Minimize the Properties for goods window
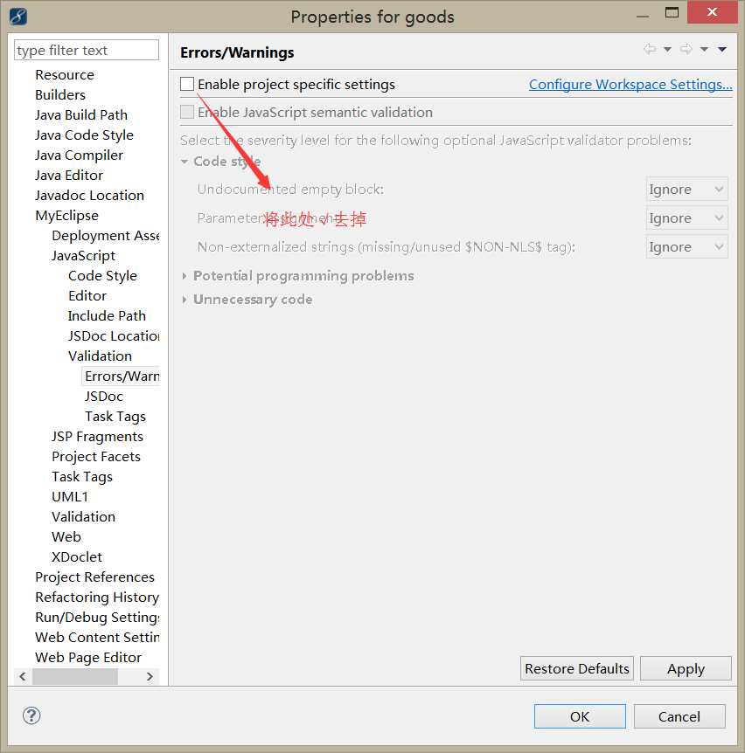Image resolution: width=745 pixels, height=753 pixels. [643, 17]
